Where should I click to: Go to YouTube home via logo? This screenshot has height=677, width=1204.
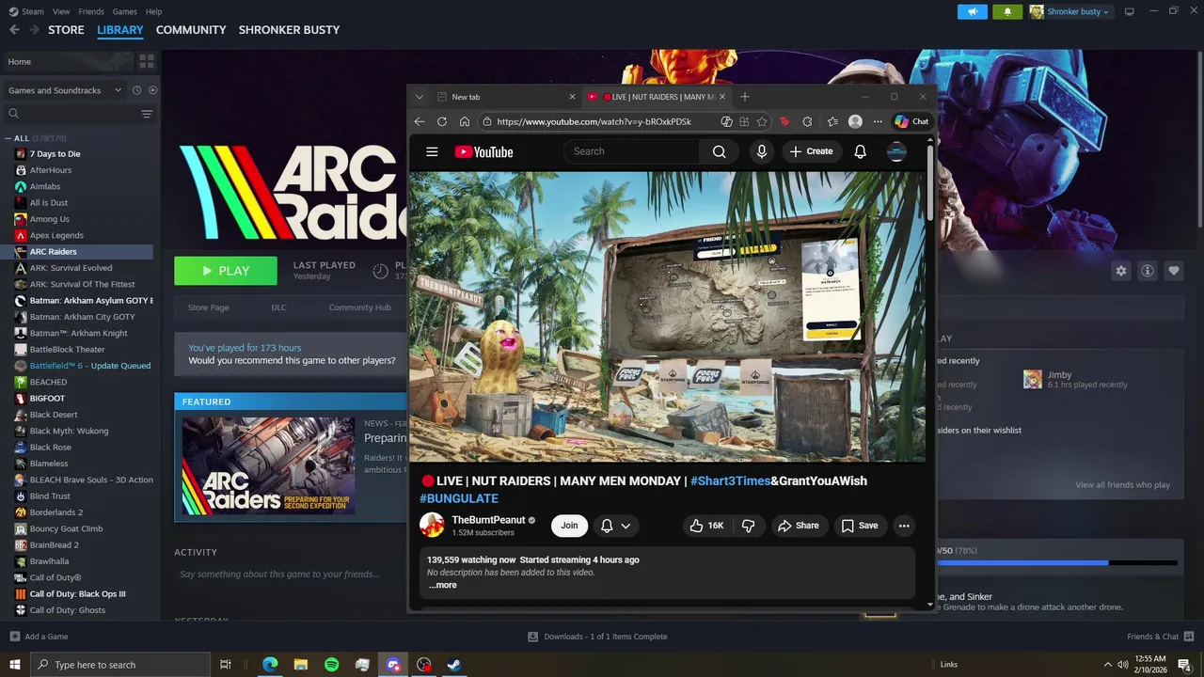click(483, 151)
